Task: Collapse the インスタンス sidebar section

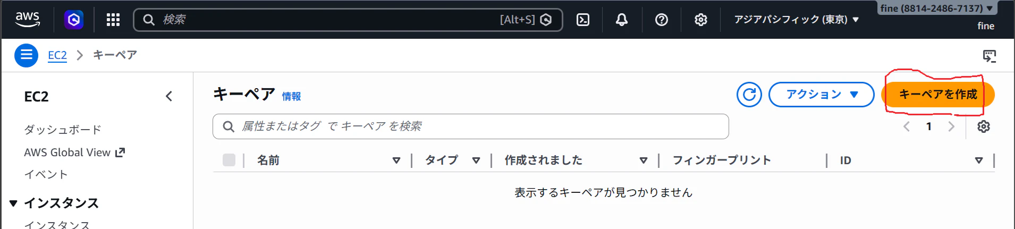Action: click(x=14, y=203)
